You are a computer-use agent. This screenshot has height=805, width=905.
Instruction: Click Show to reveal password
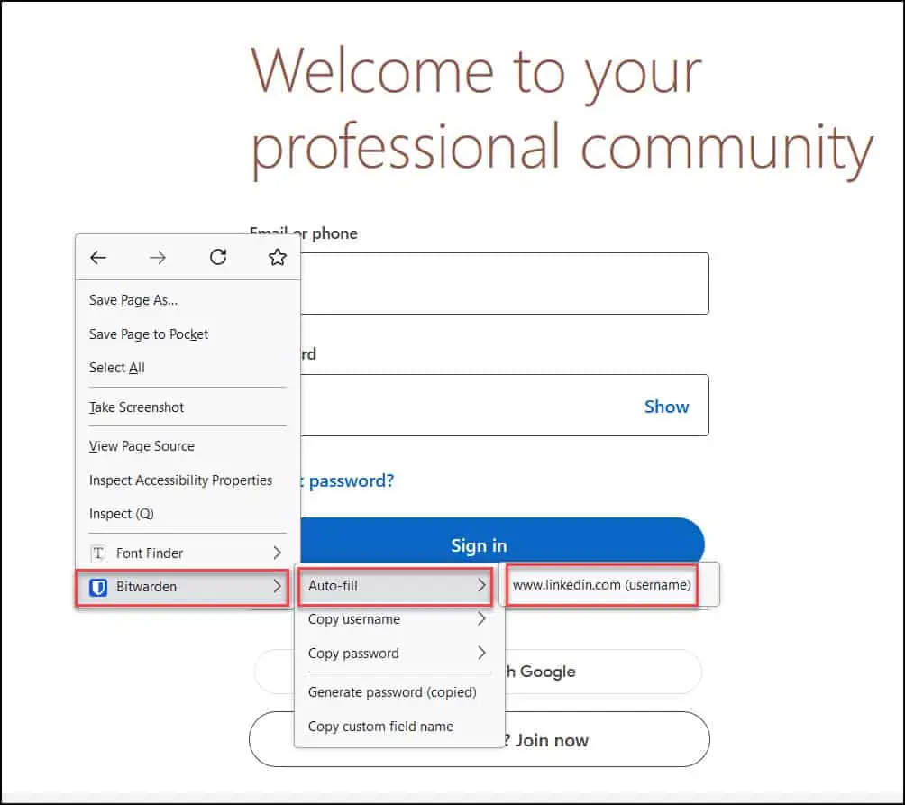[x=667, y=407]
